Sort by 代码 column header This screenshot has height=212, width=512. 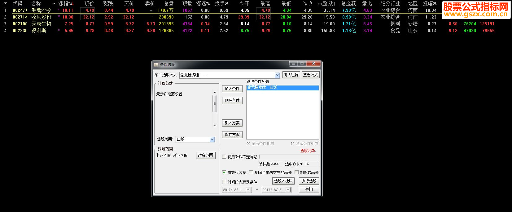pos(18,3)
